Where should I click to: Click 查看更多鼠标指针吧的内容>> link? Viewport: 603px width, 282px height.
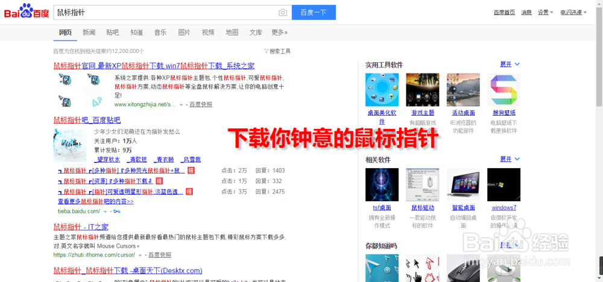[x=96, y=201]
